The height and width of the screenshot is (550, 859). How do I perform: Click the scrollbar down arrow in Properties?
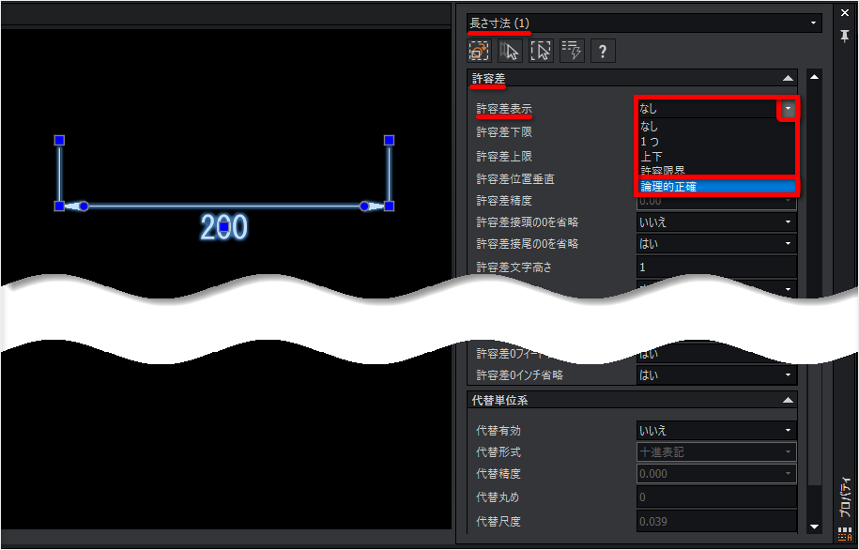pos(814,528)
